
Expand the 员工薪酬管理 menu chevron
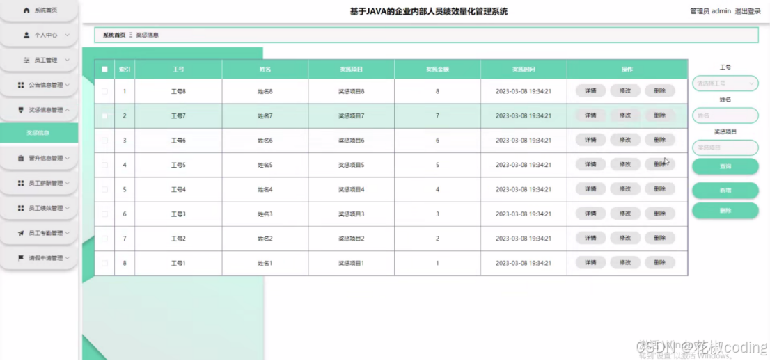click(x=68, y=183)
